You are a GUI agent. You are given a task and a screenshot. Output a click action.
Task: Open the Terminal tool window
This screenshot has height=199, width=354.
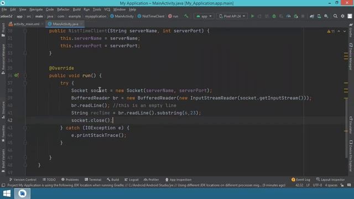click(x=93, y=180)
